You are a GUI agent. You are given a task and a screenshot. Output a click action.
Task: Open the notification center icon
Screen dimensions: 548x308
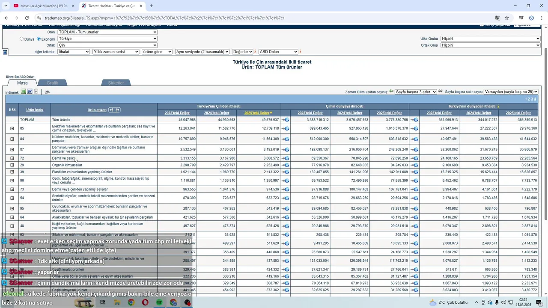539,302
